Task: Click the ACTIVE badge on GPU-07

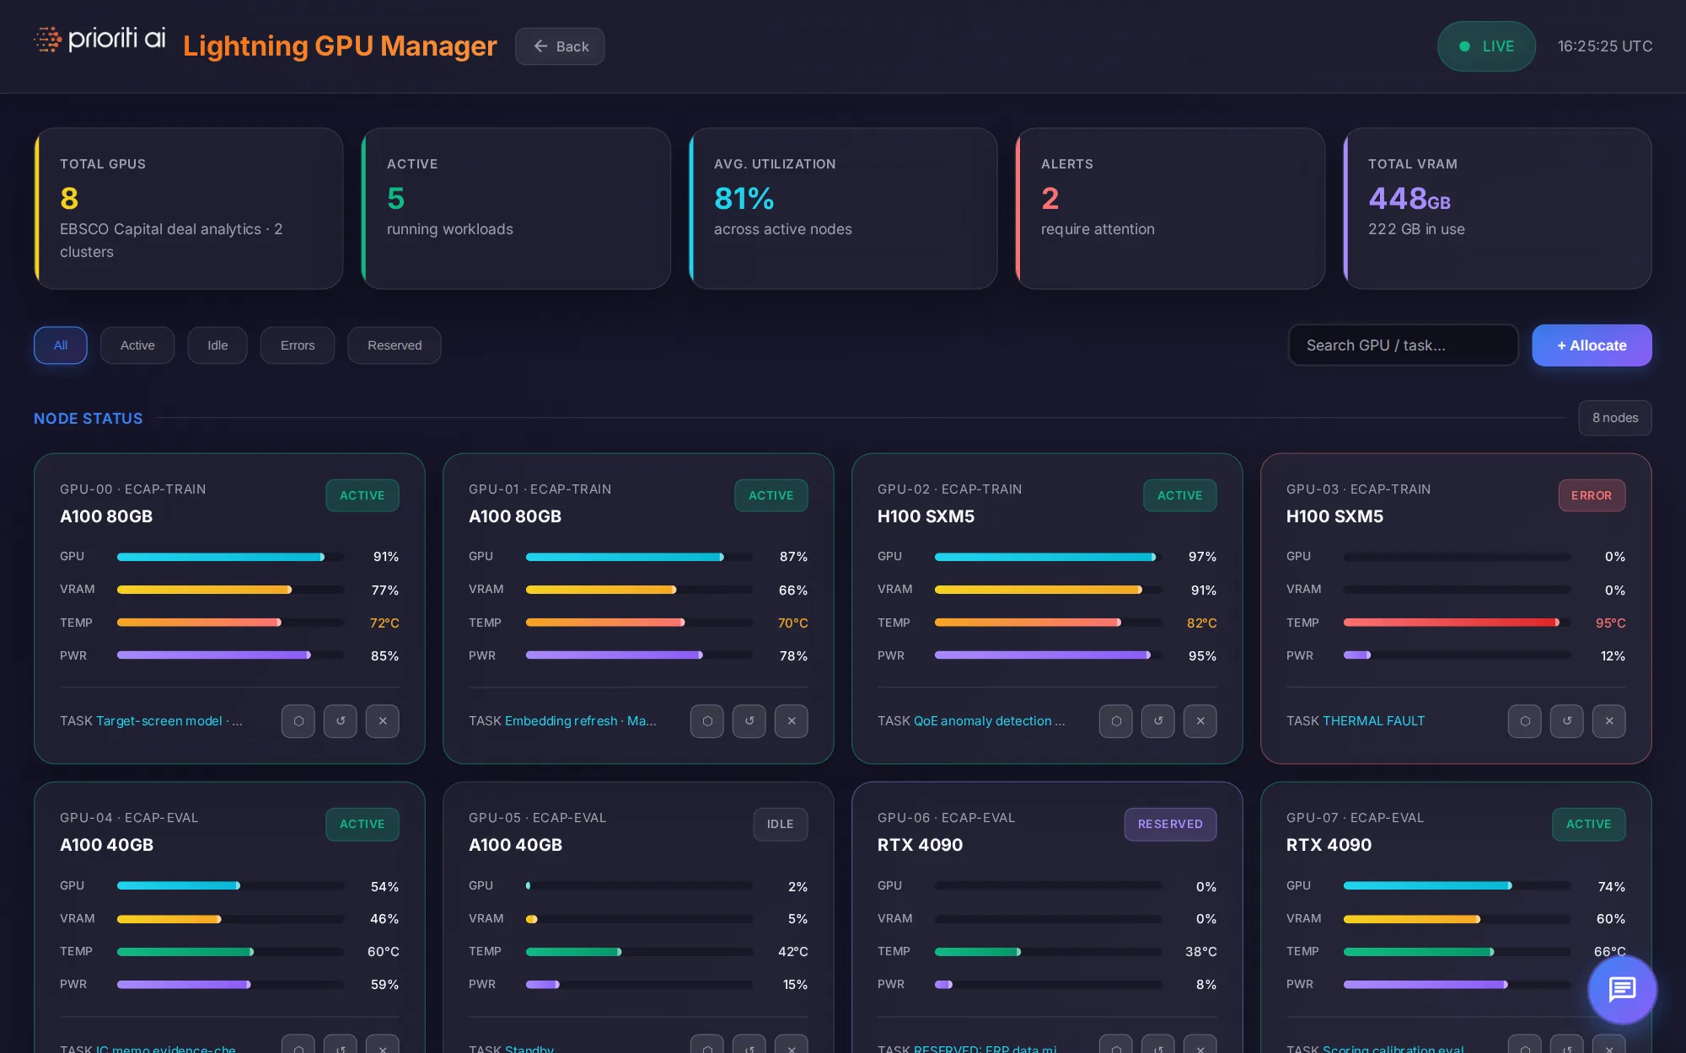Action: [x=1588, y=824]
